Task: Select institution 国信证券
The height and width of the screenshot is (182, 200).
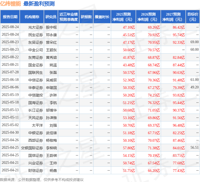Action: coord(36,155)
